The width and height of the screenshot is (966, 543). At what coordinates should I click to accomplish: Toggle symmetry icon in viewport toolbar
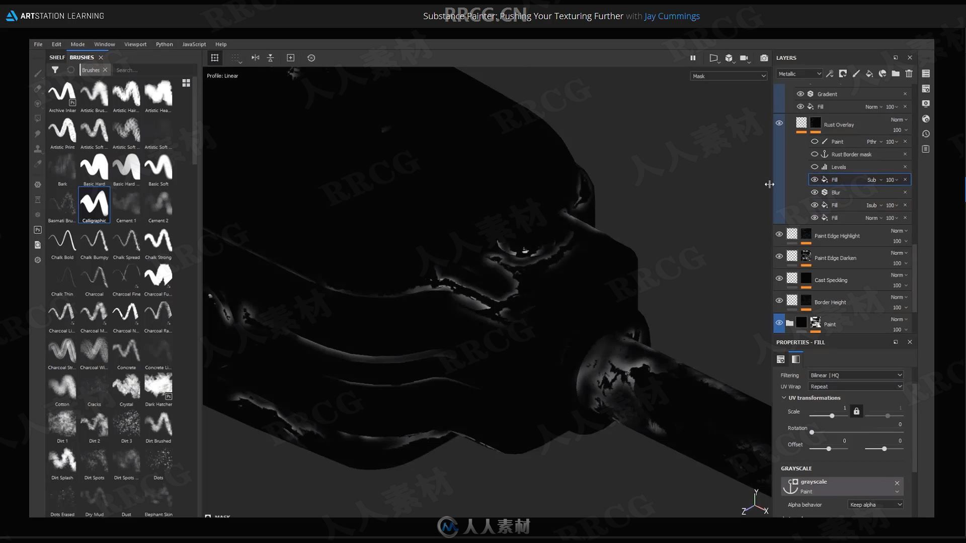[x=256, y=58]
